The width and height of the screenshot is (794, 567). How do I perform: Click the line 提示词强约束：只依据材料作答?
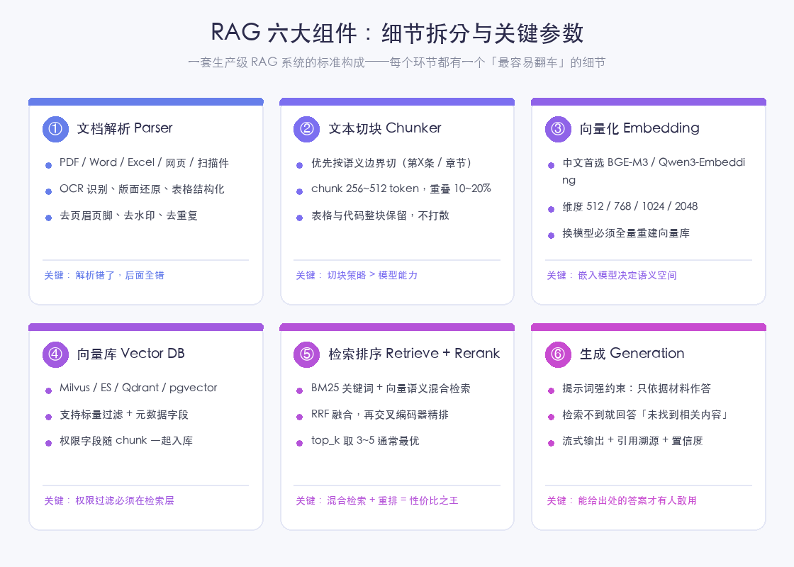(x=637, y=388)
